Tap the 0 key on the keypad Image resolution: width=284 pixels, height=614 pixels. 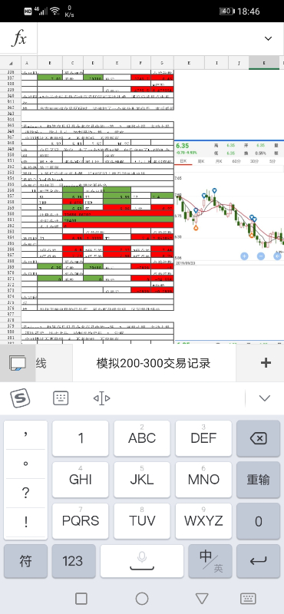[258, 521]
